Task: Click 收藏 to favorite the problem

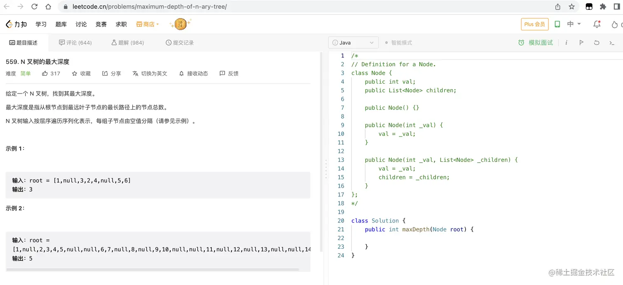Action: pyautogui.click(x=81, y=74)
